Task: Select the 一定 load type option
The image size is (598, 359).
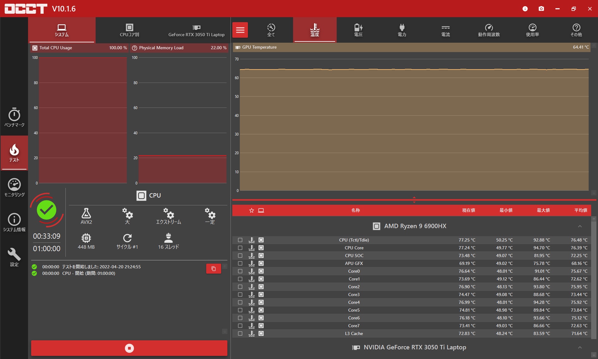Action: tap(210, 216)
